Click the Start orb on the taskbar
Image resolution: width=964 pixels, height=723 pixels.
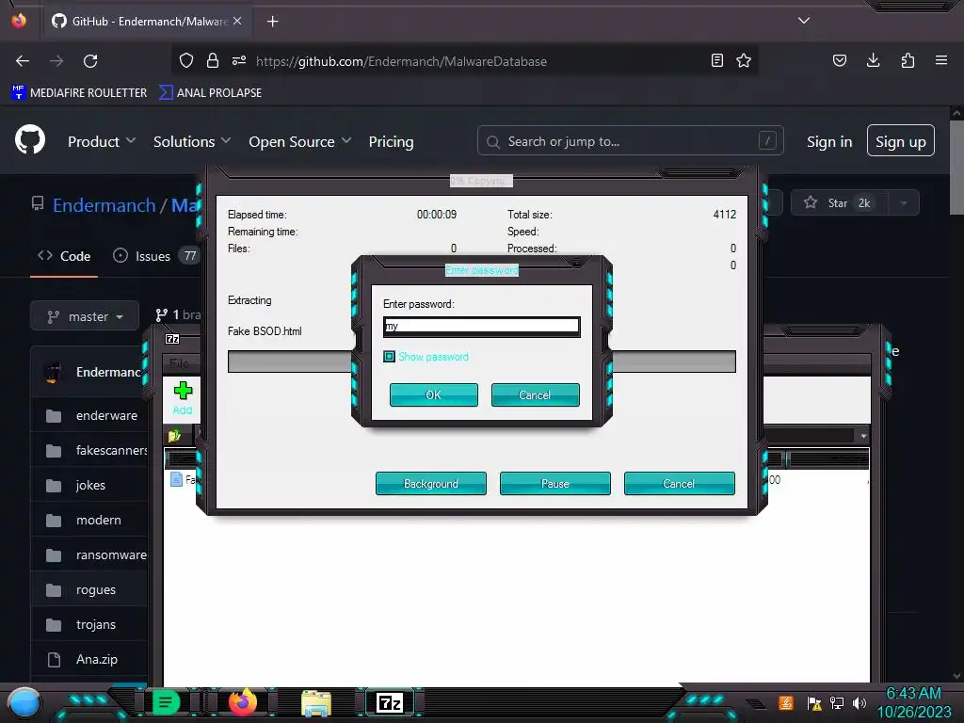[24, 702]
